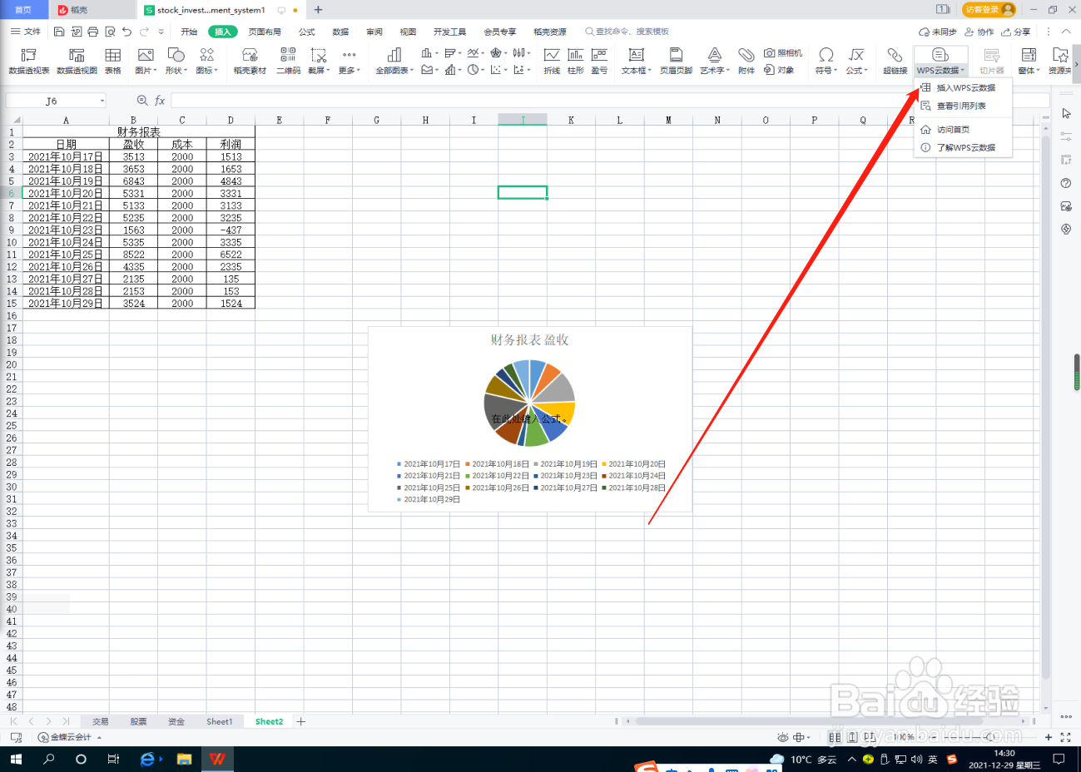
Task: Click the 协作 collaborate button
Action: (979, 32)
